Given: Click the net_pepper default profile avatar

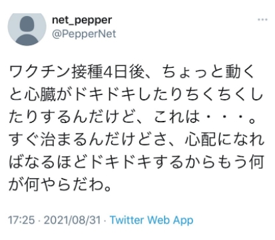Looking at the screenshot, I should coord(27,29).
